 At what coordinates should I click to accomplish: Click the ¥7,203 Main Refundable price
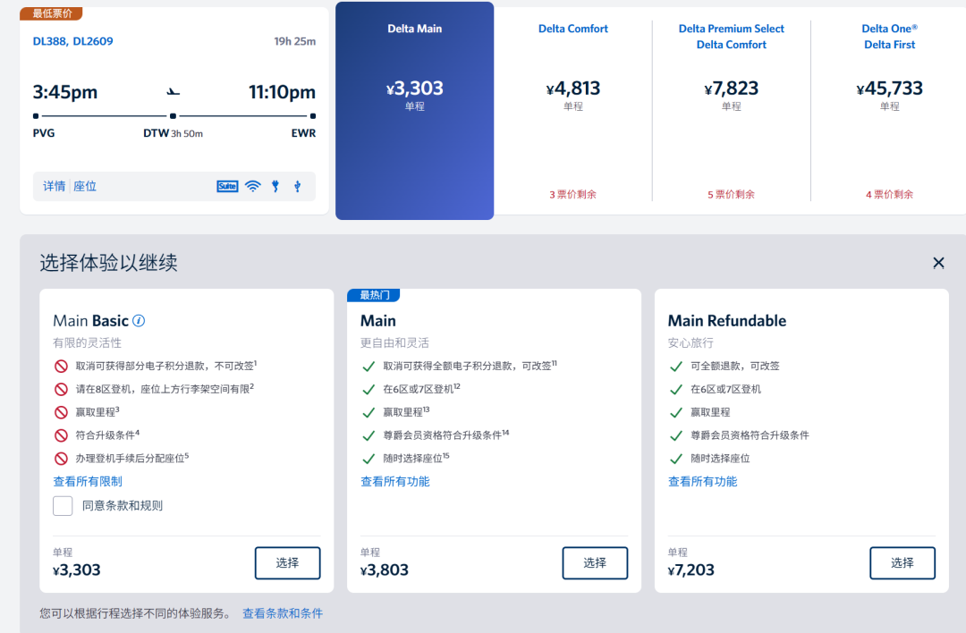(691, 570)
